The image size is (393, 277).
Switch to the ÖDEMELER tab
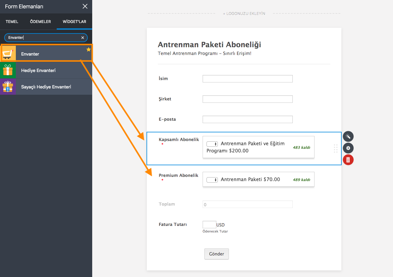tap(40, 22)
